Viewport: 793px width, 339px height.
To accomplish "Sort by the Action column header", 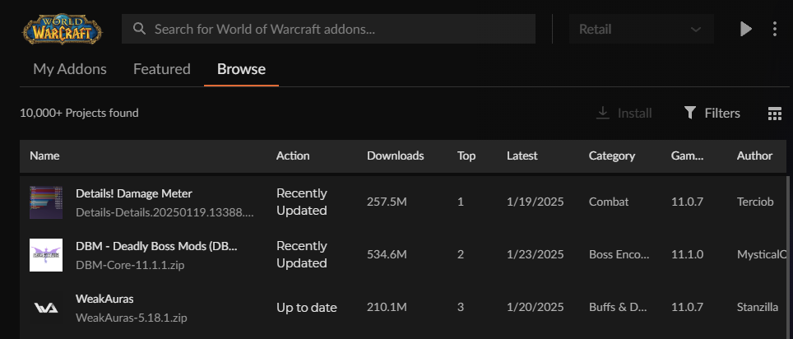I will click(x=293, y=156).
